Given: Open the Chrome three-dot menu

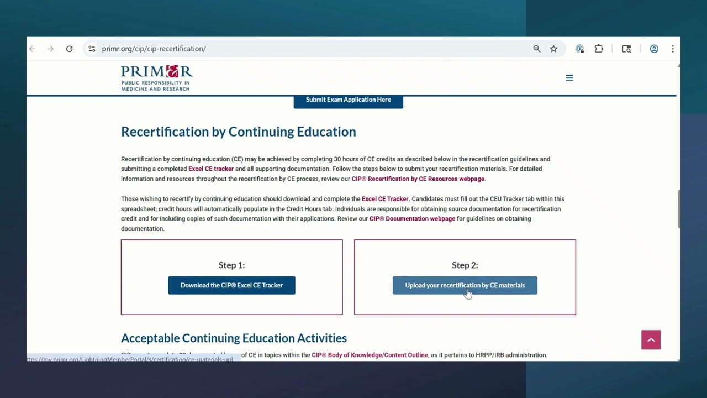Looking at the screenshot, I should 672,49.
